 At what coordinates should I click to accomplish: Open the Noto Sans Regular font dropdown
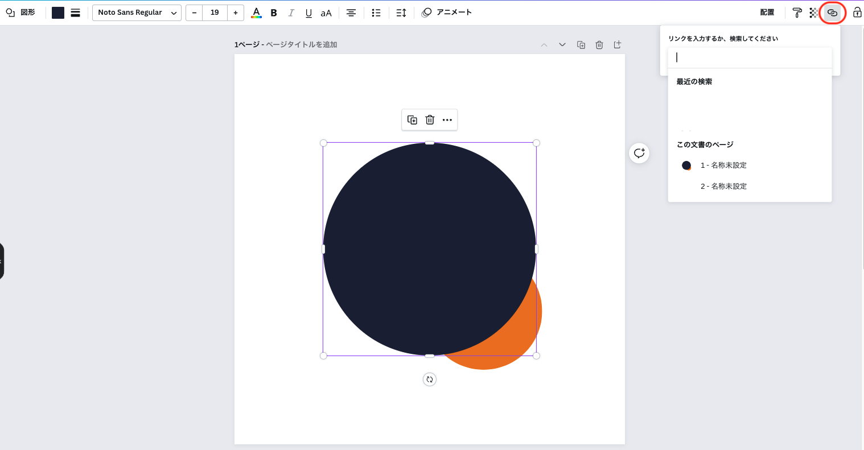[137, 12]
